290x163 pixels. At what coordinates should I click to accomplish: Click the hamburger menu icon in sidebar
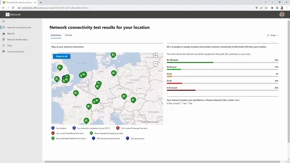click(x=4, y=21)
